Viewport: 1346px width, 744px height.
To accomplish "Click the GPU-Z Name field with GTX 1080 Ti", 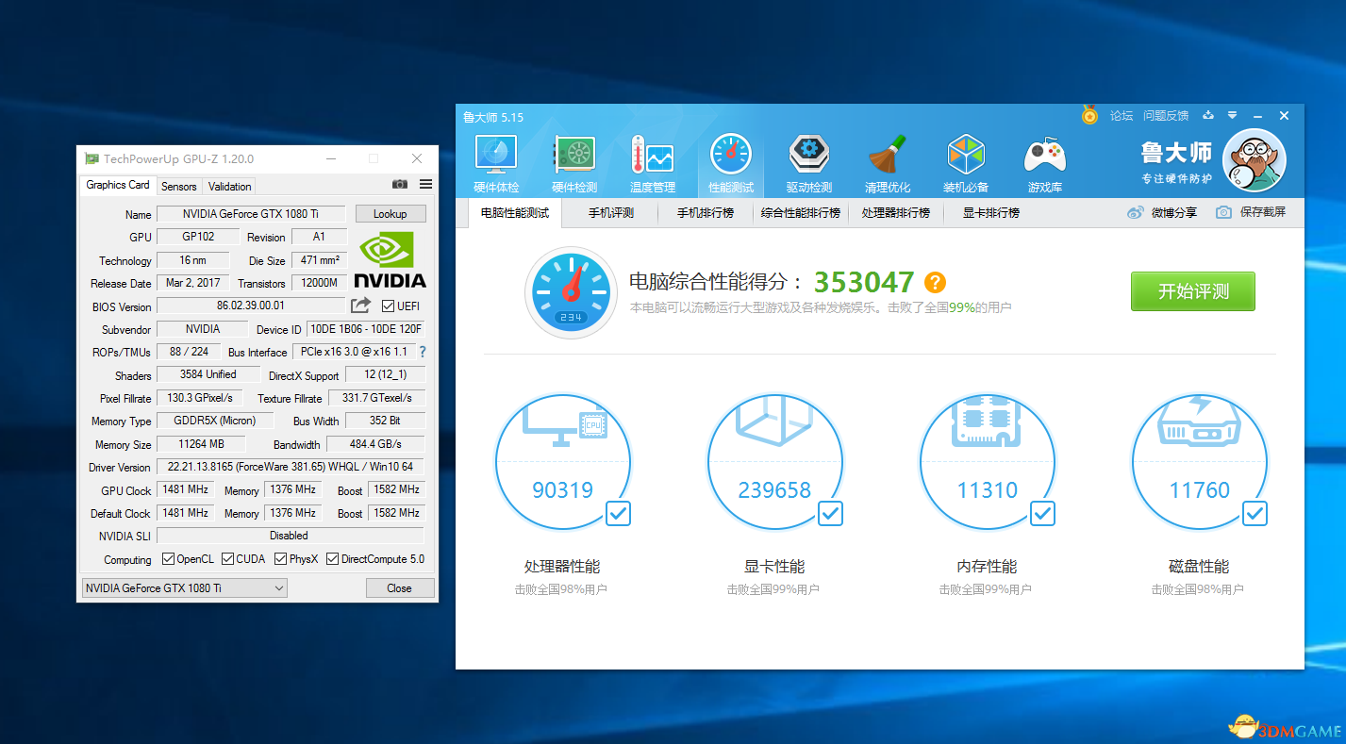I will click(251, 214).
